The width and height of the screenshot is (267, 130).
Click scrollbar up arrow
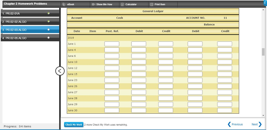(x=263, y=10)
